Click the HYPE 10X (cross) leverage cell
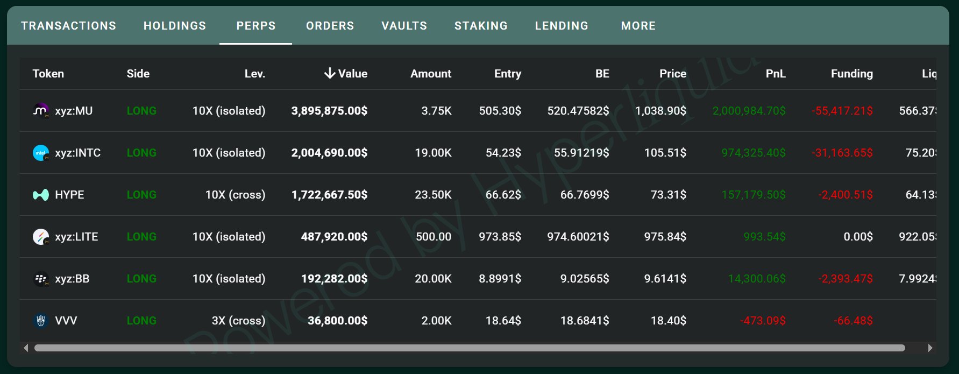 tap(235, 195)
